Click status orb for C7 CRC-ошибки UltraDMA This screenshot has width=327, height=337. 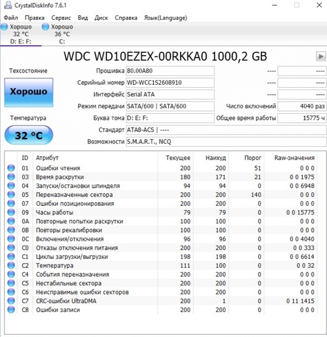pyautogui.click(x=11, y=301)
